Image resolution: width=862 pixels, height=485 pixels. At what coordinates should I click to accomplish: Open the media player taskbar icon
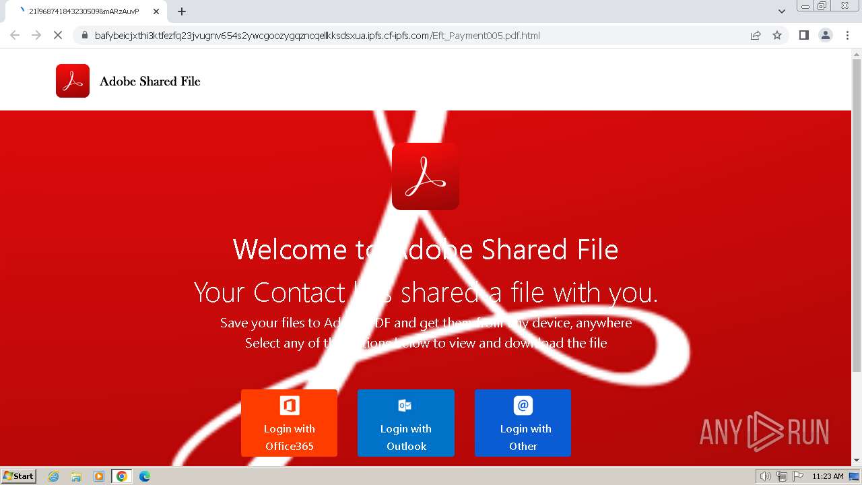click(99, 476)
